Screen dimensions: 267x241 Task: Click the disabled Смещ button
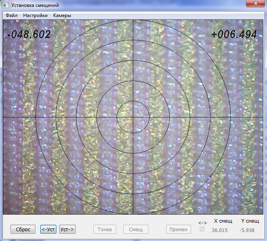(136, 229)
